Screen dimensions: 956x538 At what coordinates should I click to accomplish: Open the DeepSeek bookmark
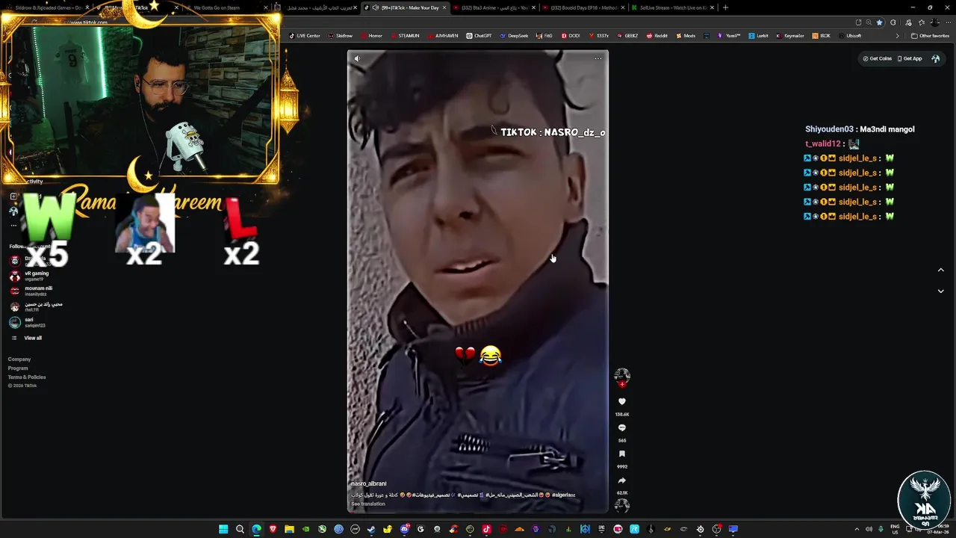pyautogui.click(x=514, y=36)
